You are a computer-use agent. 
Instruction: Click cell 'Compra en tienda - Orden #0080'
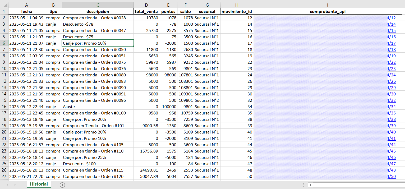pos(98,75)
